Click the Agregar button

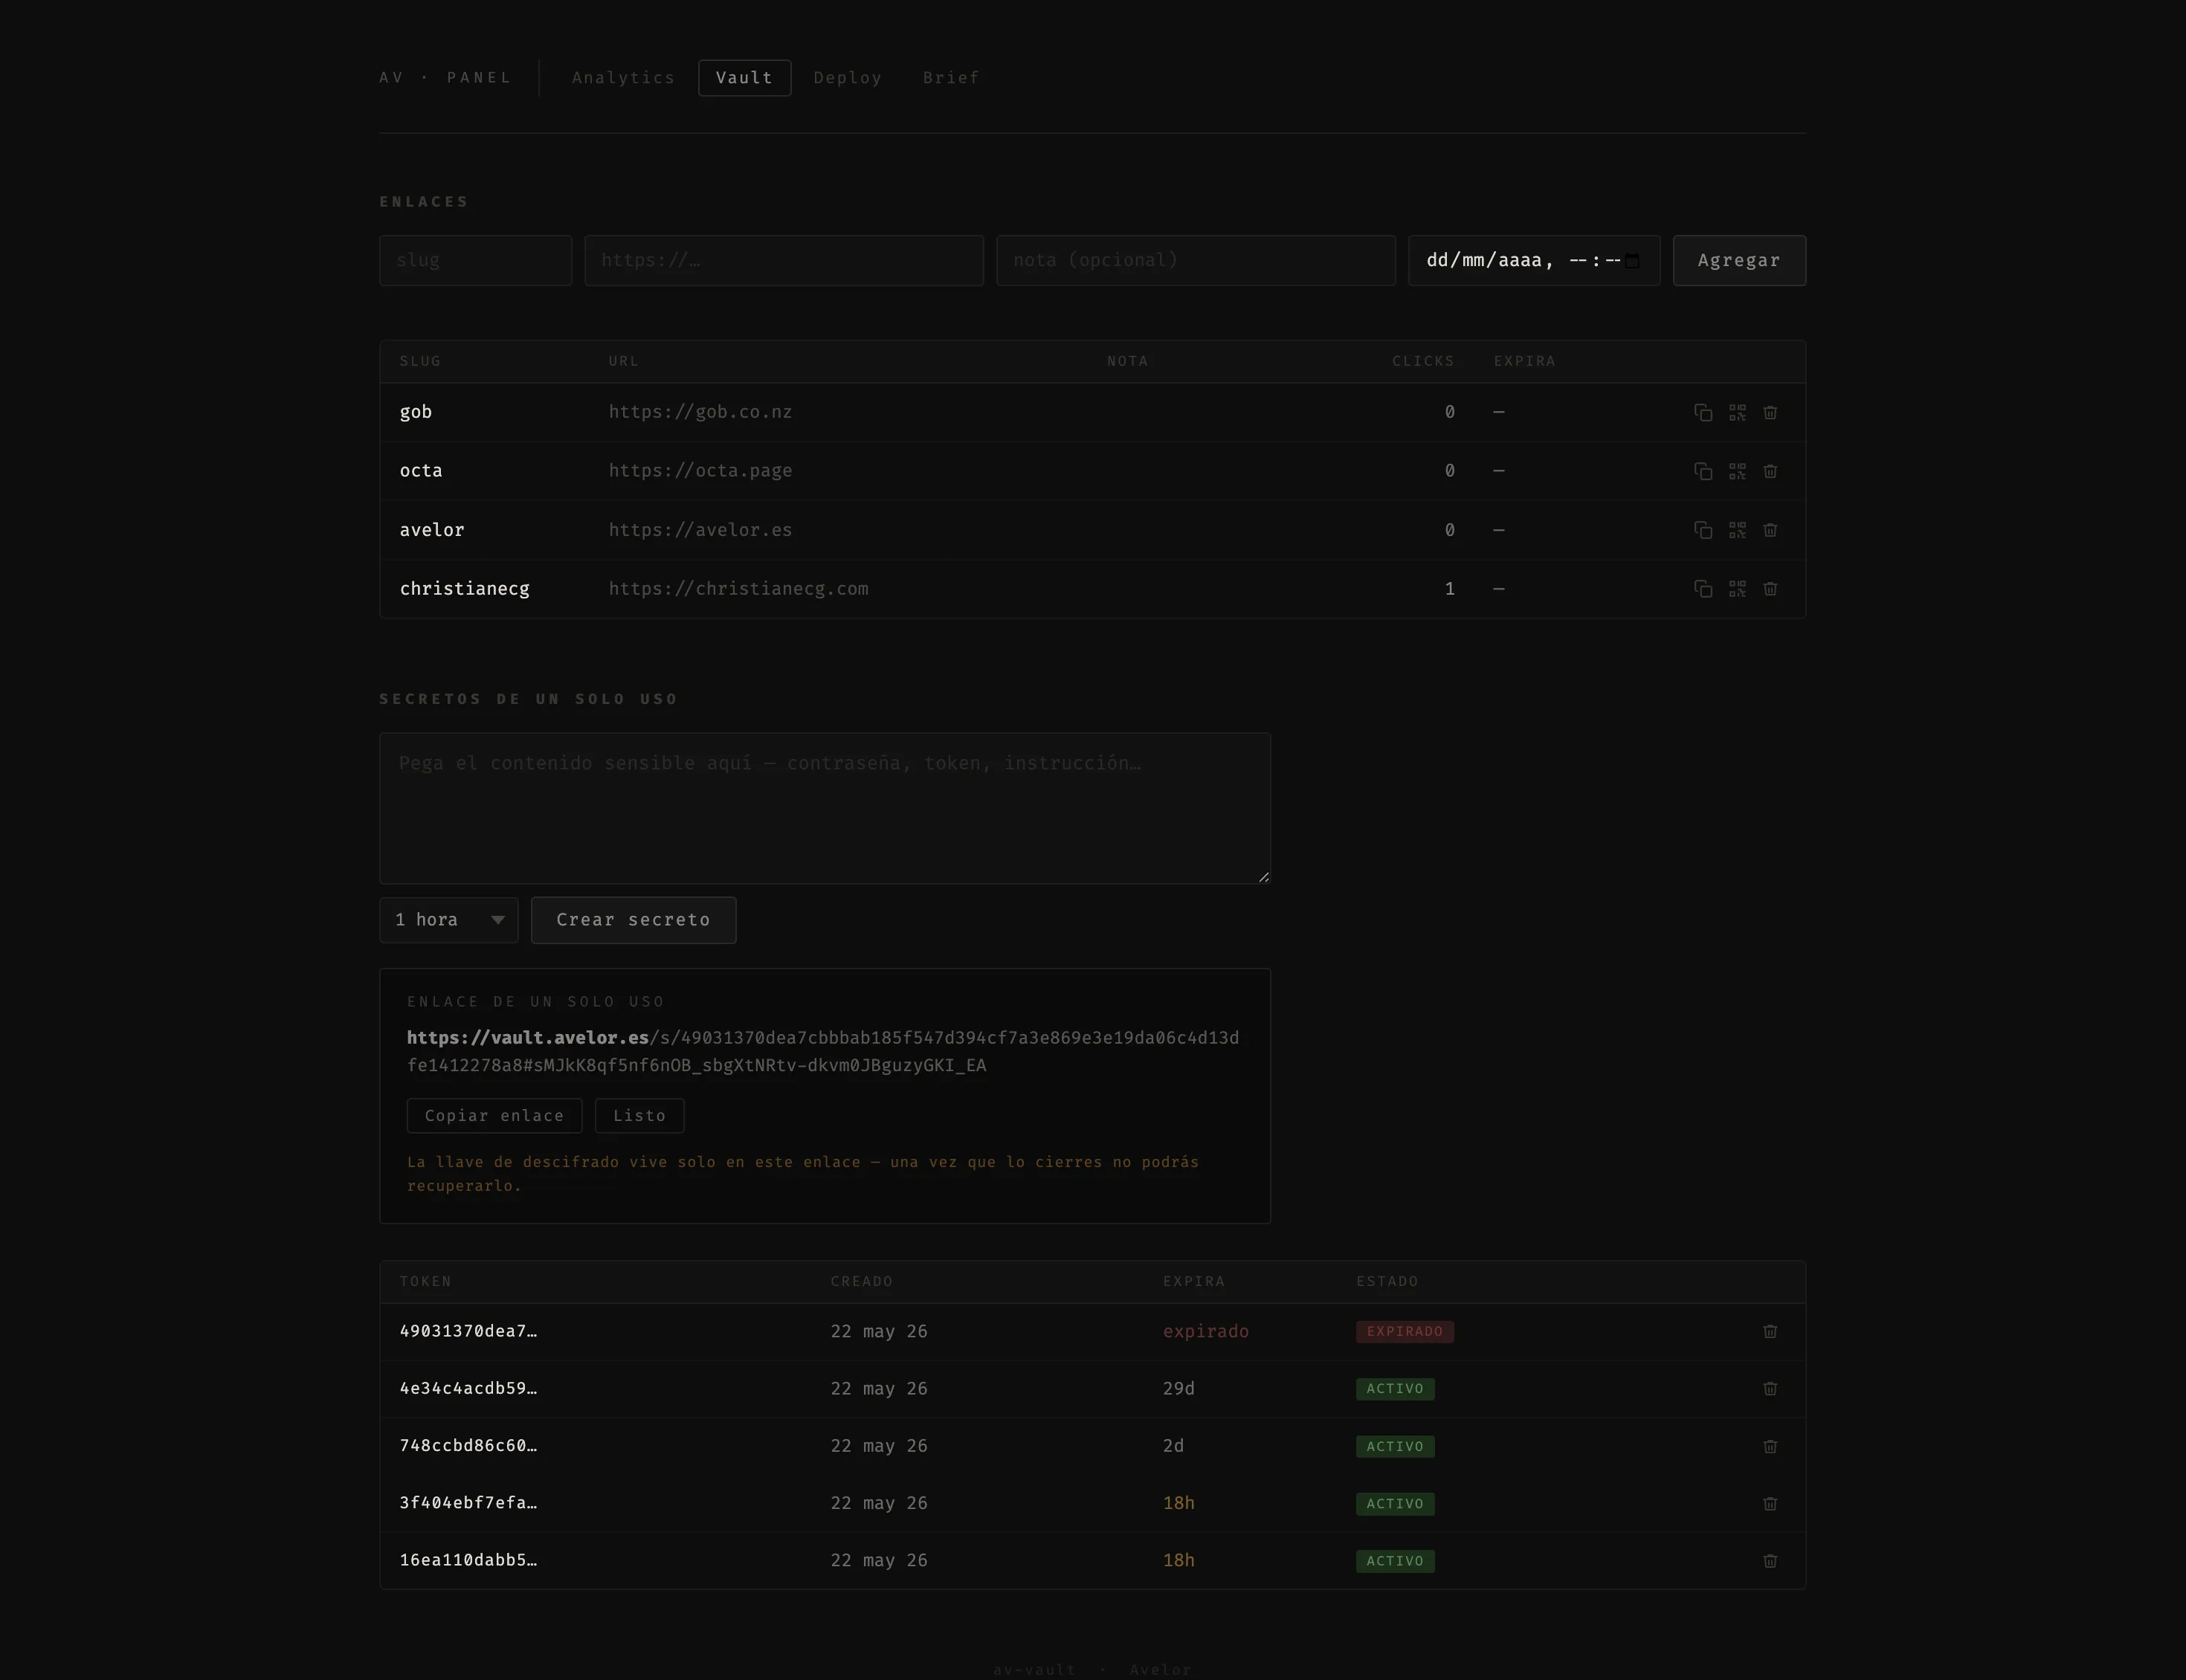point(1739,260)
